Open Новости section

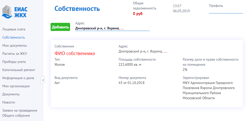pos(9,102)
